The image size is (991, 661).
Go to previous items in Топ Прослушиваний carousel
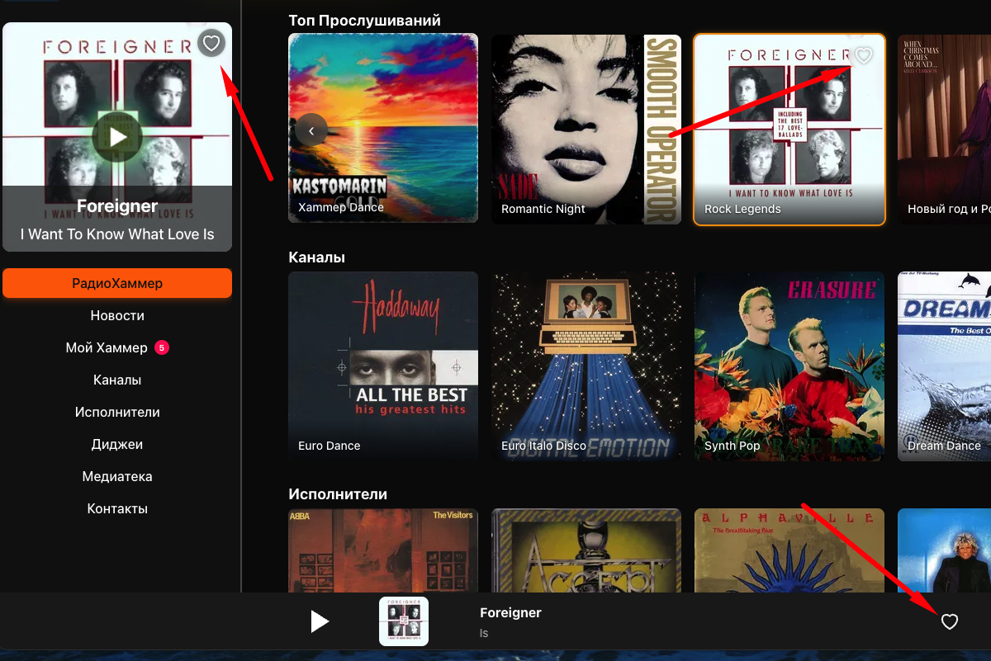tap(311, 130)
